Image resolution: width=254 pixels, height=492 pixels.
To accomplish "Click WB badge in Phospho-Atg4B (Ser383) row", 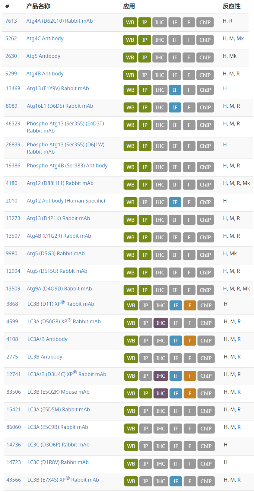I will pyautogui.click(x=130, y=167).
